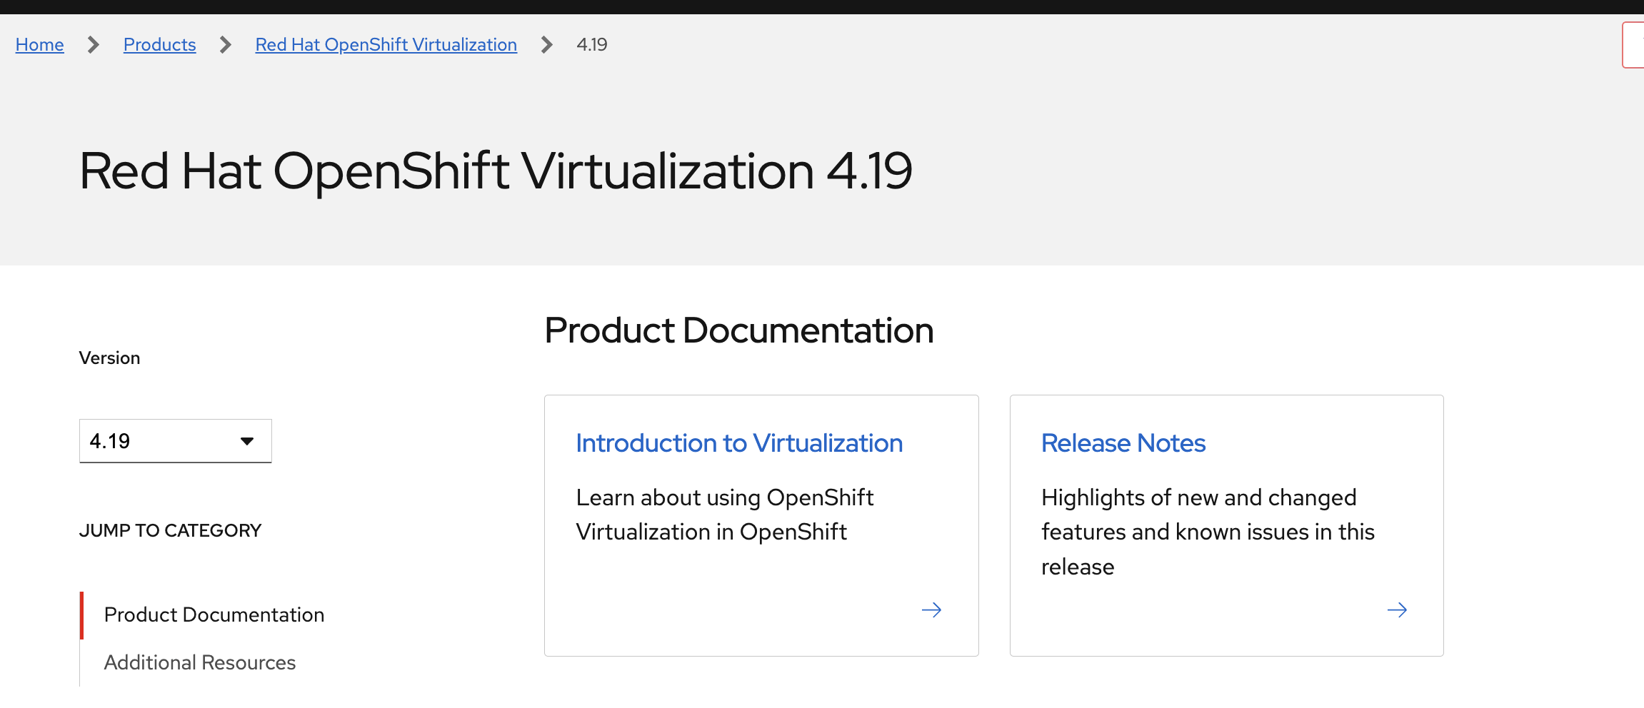The height and width of the screenshot is (708, 1644).
Task: Jump to Product Documentation category in sidebar
Action: [214, 615]
